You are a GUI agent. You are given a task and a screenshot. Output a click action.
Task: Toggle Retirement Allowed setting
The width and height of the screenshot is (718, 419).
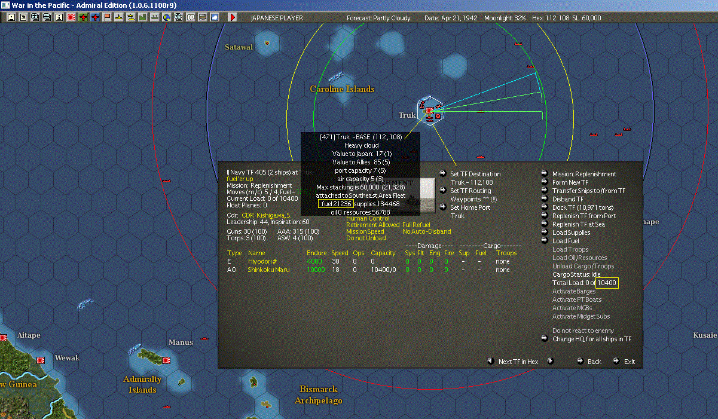click(372, 225)
